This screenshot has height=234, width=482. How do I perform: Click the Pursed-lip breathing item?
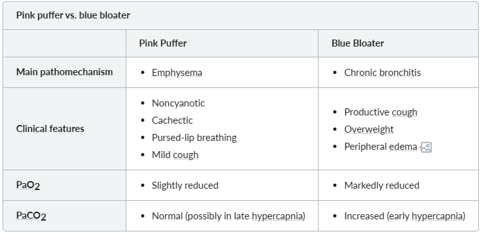point(194,138)
